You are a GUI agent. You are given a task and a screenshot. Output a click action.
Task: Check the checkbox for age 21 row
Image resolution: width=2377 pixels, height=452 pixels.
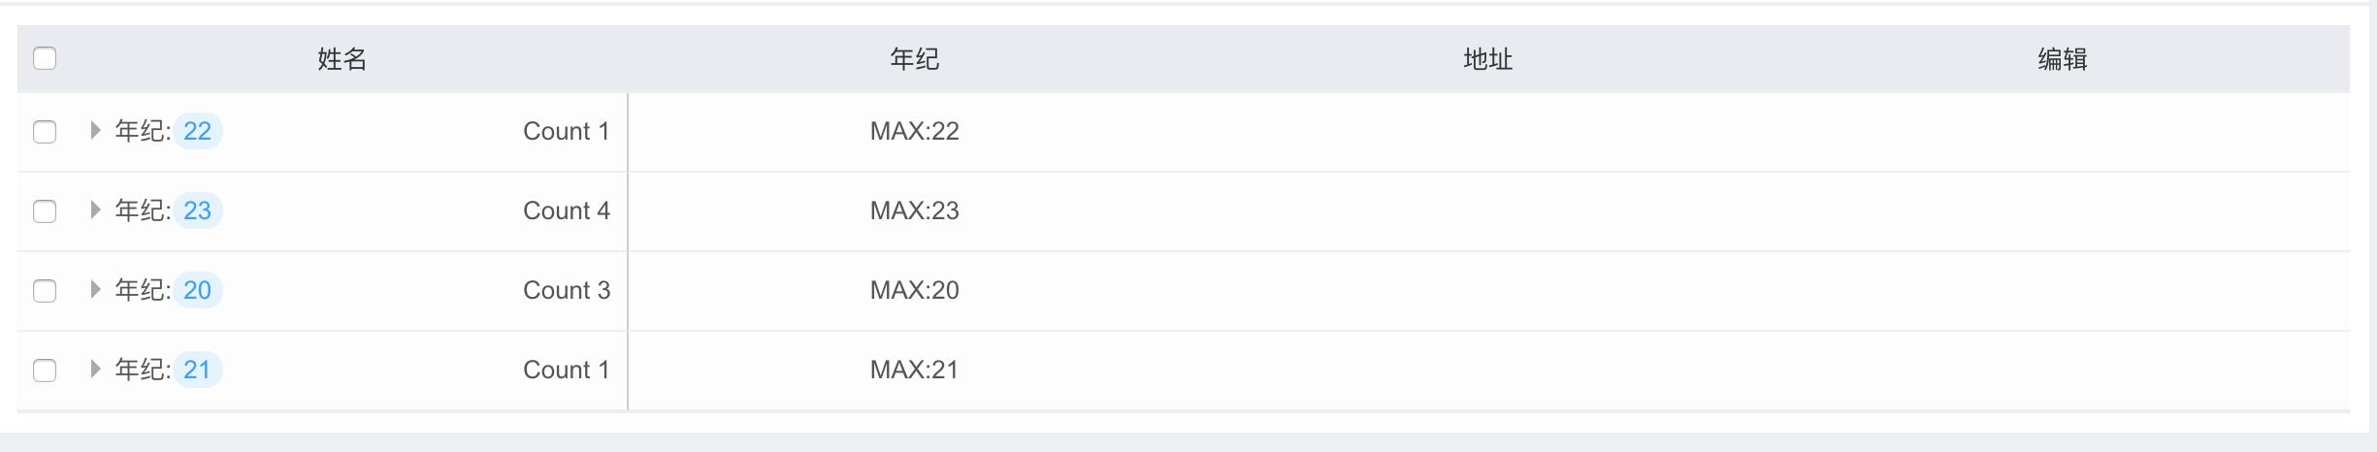pyautogui.click(x=45, y=370)
